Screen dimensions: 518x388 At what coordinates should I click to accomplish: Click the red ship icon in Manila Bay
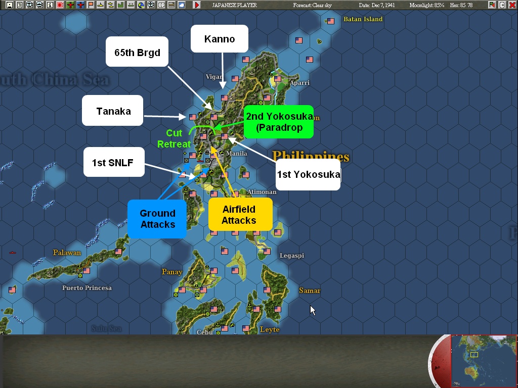click(x=200, y=161)
